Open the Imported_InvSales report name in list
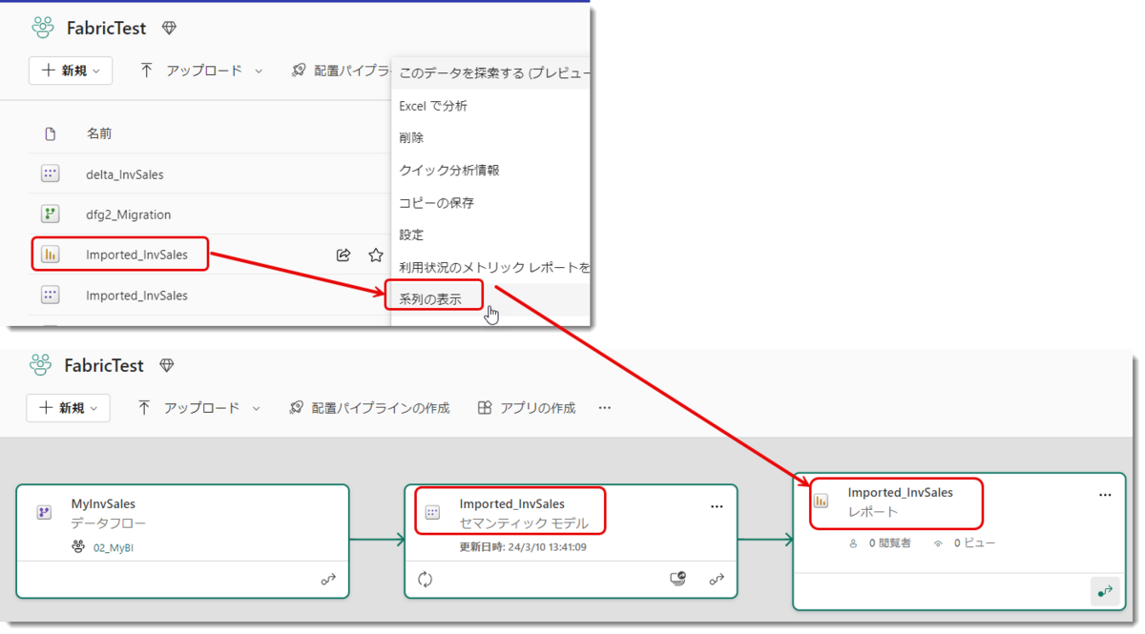 pyautogui.click(x=136, y=255)
